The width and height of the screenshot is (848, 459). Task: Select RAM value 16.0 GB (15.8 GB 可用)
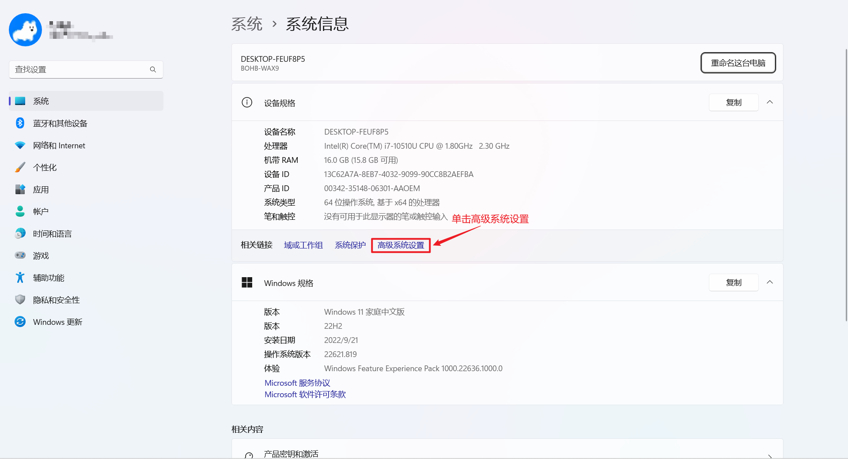(361, 160)
